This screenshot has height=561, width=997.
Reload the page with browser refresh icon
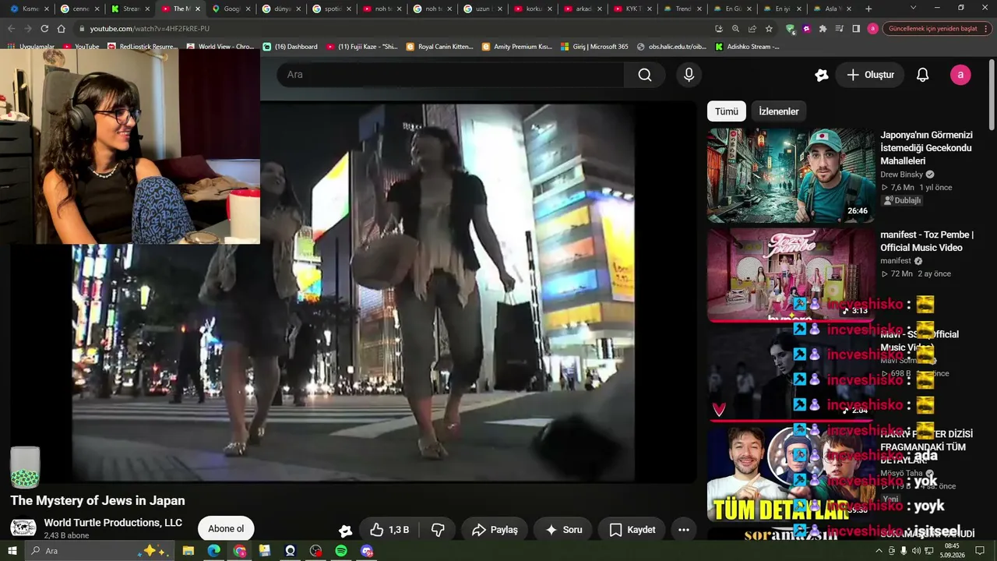tap(44, 29)
